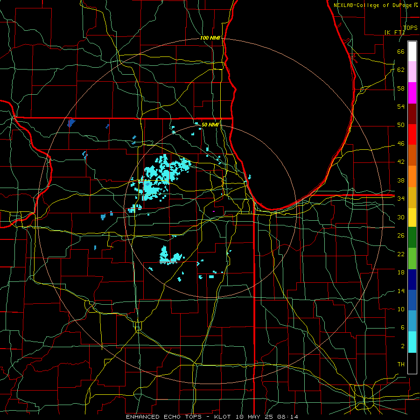Click the legend value 10
The height and width of the screenshot is (420, 420).
click(x=401, y=309)
